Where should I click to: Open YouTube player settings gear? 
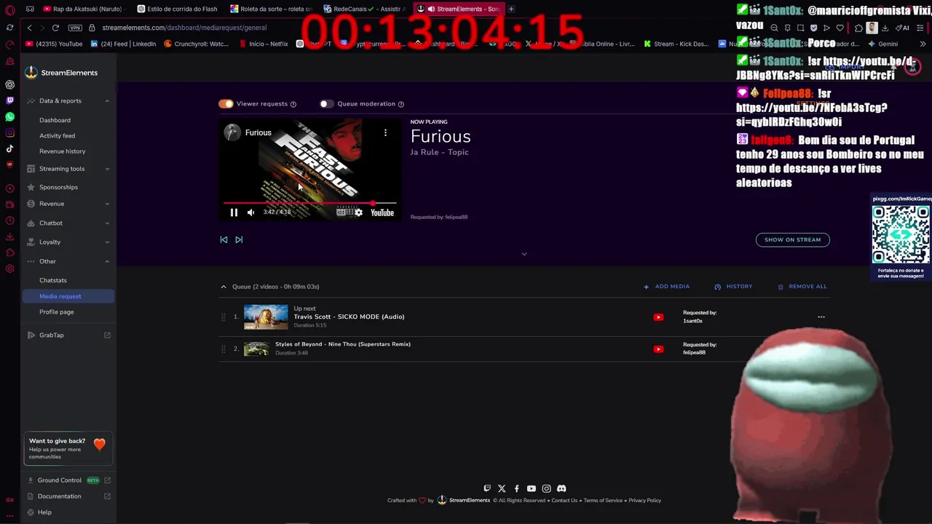pyautogui.click(x=358, y=213)
